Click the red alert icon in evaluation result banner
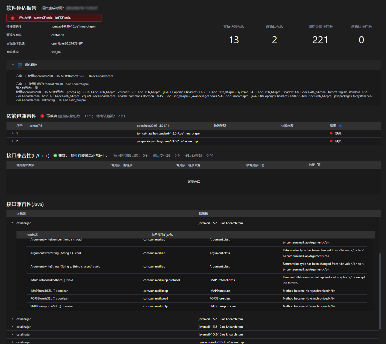 [x=13, y=18]
